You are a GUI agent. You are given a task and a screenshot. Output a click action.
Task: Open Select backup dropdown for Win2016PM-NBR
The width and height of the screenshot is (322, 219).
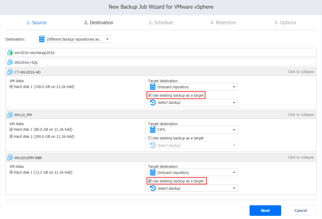[193, 188]
